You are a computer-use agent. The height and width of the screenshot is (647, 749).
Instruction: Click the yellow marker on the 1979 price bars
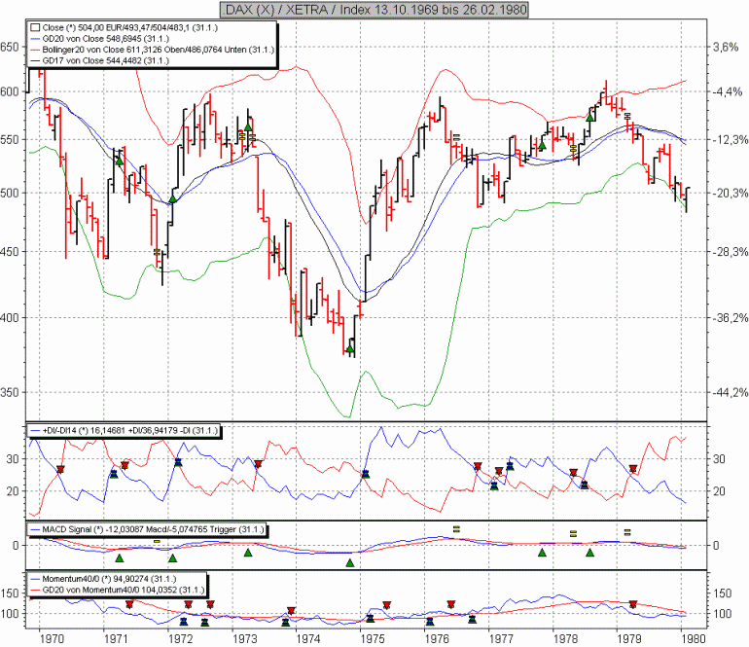tap(627, 116)
